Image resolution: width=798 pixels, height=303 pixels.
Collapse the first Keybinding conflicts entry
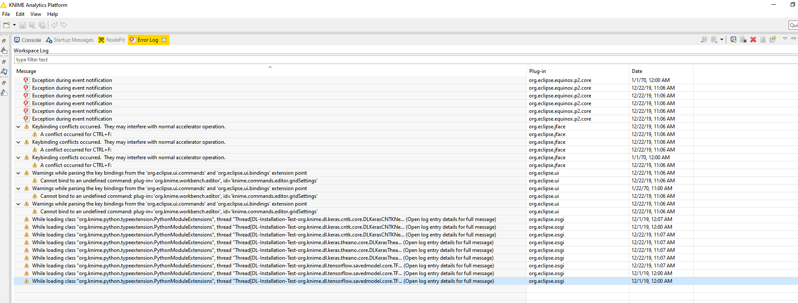[x=18, y=127]
